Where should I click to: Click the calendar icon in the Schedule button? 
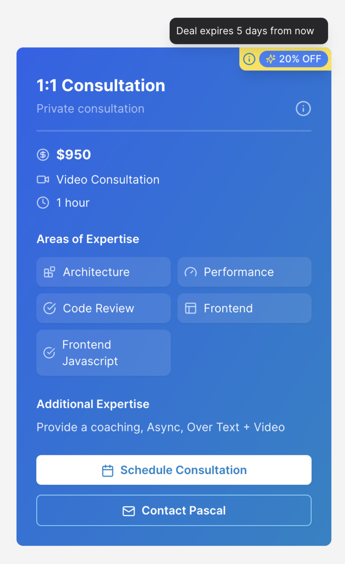[x=108, y=470]
